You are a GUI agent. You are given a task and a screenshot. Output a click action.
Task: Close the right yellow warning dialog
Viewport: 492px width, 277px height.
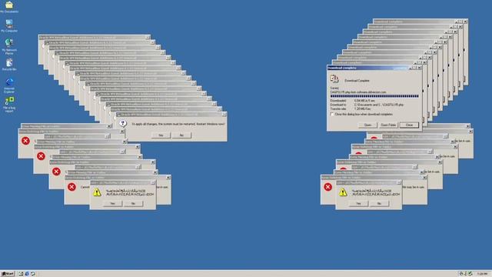coord(399,182)
